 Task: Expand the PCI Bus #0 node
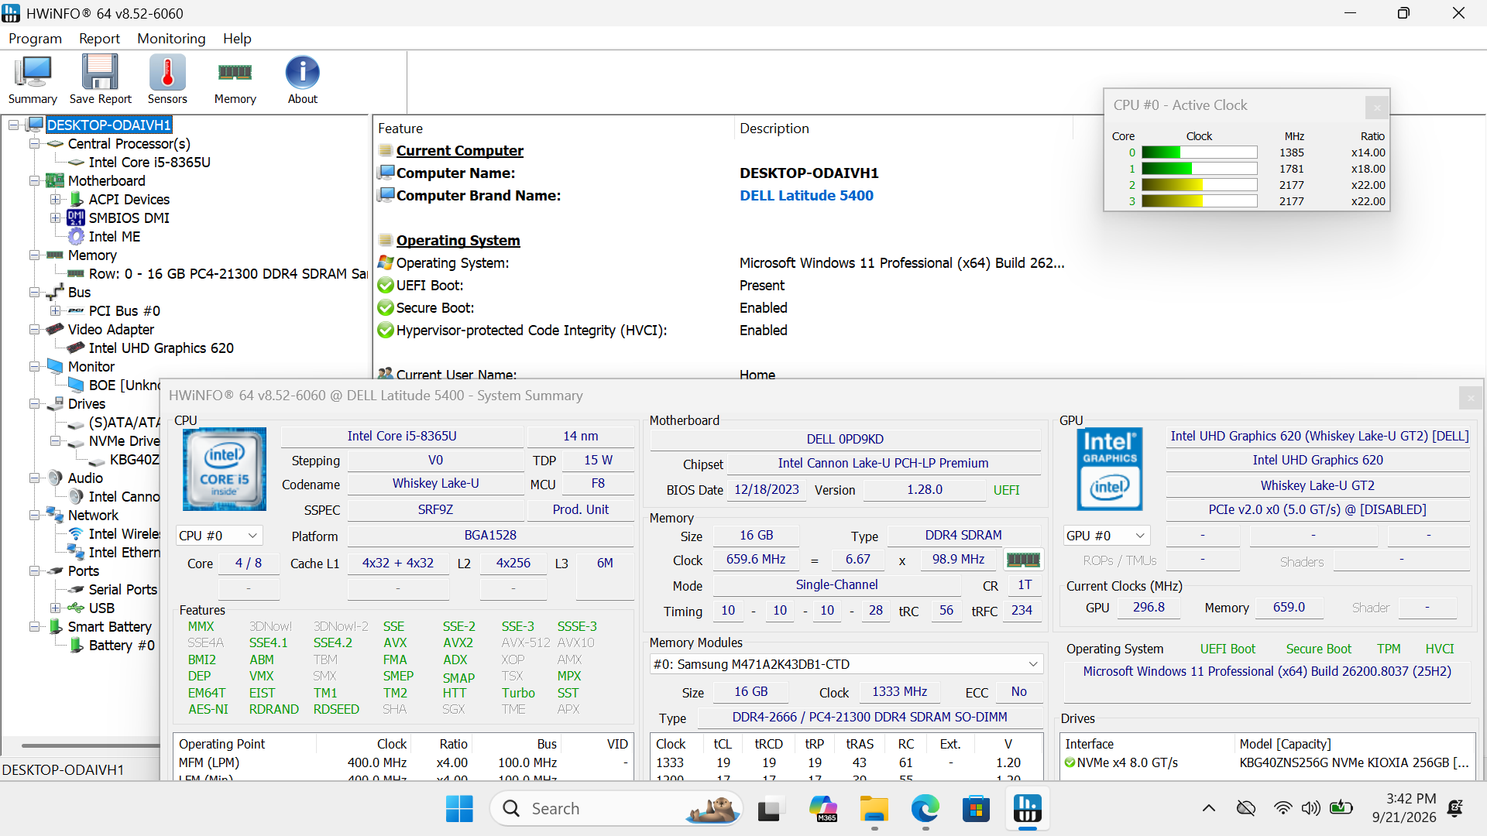(x=56, y=311)
